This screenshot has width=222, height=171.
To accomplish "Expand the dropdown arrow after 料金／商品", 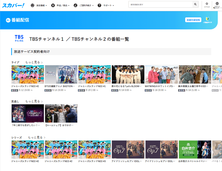I will click(69, 5).
